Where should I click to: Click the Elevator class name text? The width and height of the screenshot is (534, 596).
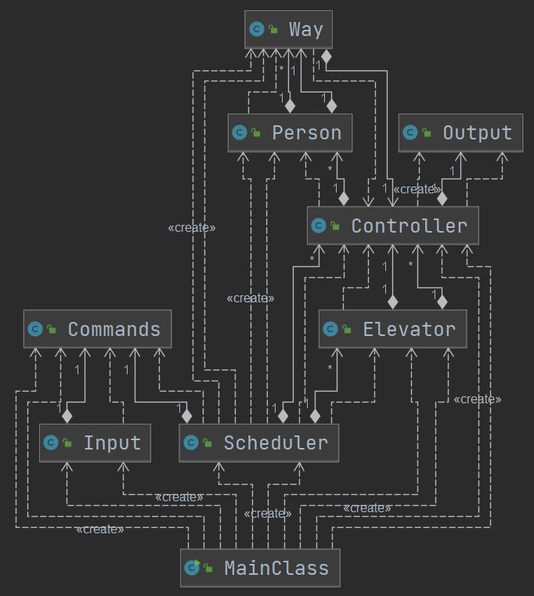[x=410, y=329]
